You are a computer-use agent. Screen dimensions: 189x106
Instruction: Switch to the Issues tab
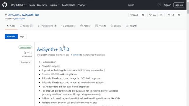tap(26, 26)
